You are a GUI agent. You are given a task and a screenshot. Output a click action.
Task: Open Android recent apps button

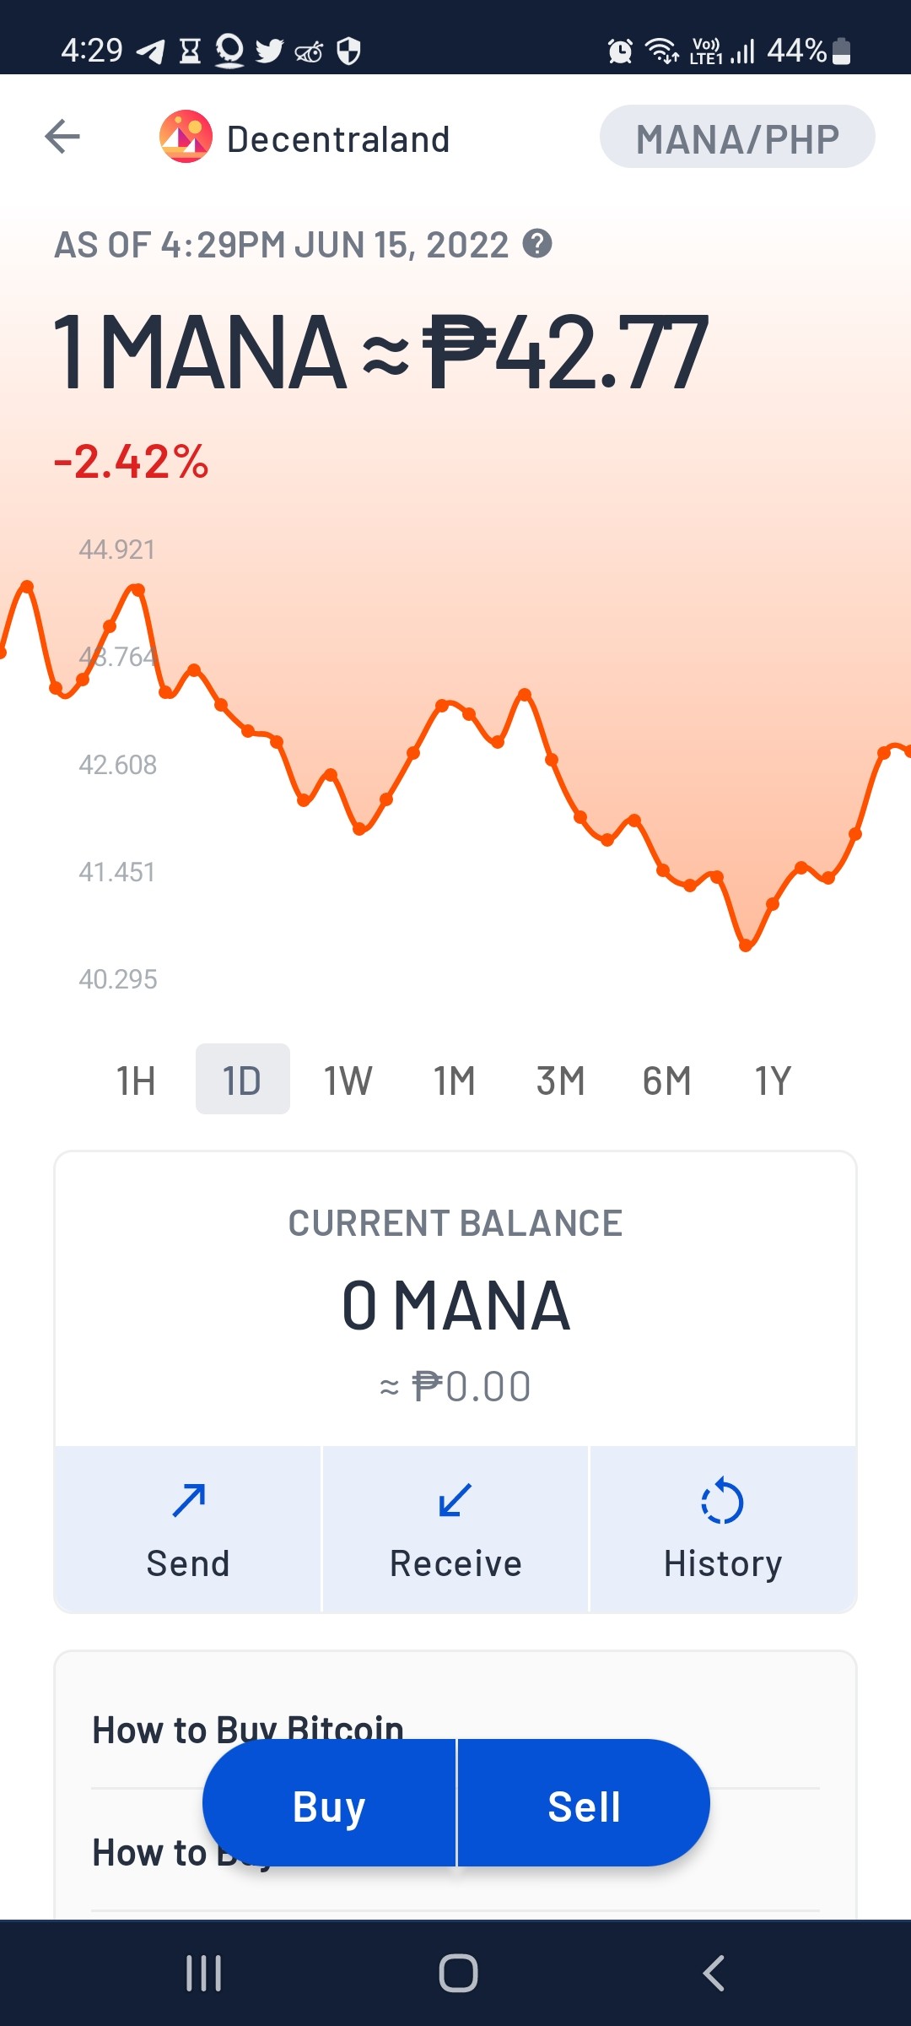203,1974
